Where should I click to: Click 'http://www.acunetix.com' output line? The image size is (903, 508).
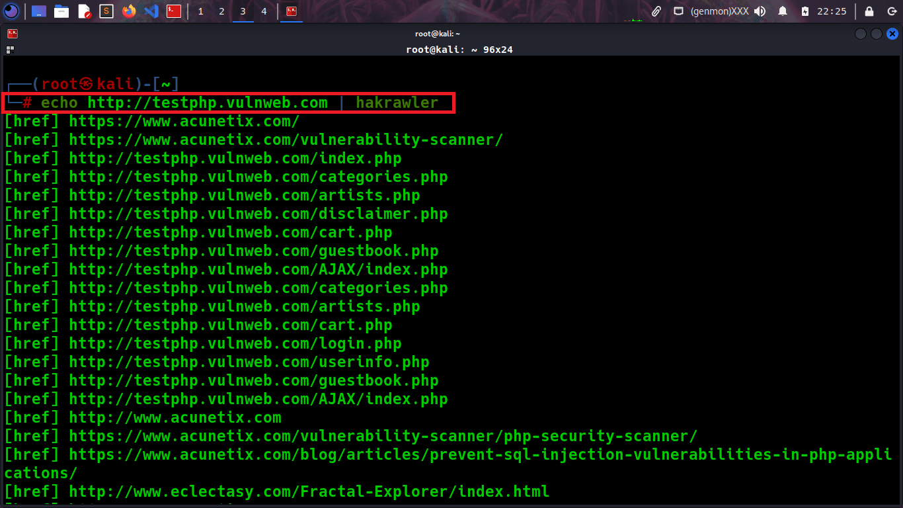pyautogui.click(x=143, y=417)
